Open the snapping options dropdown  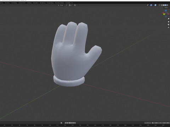72,5
